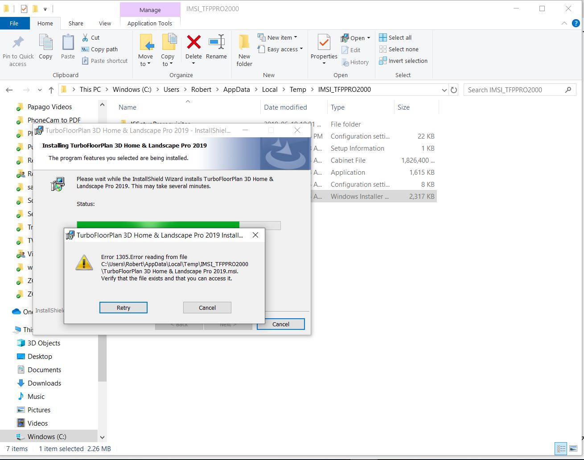This screenshot has width=584, height=460.
Task: Pin current folder to Quick access
Action: coord(18,49)
